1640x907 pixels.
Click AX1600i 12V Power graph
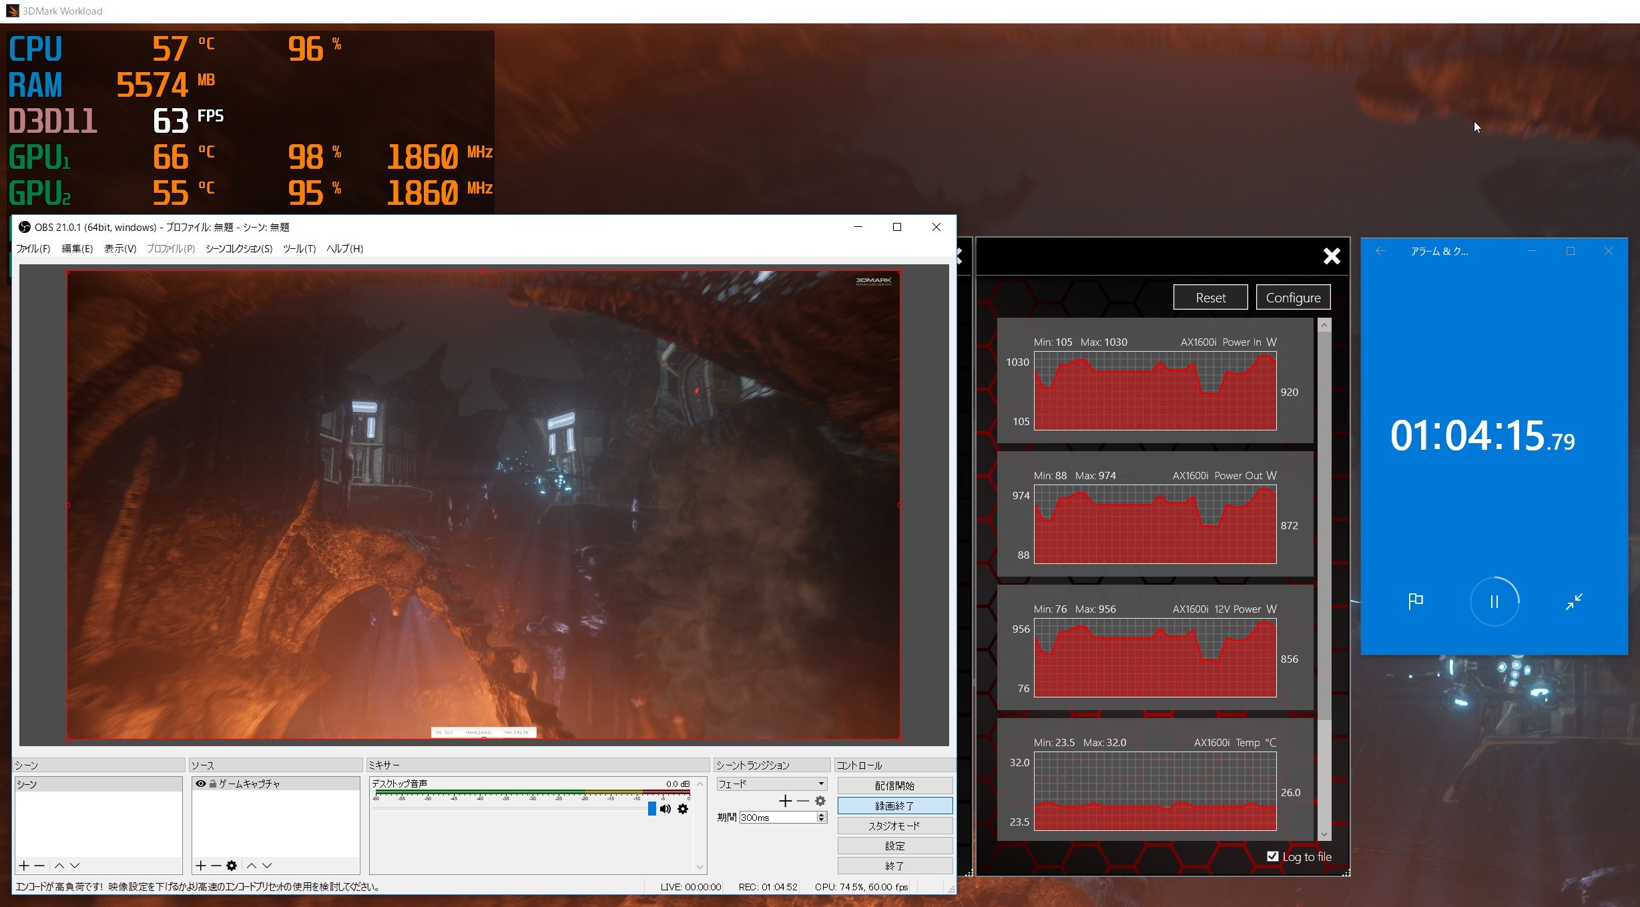click(x=1155, y=658)
